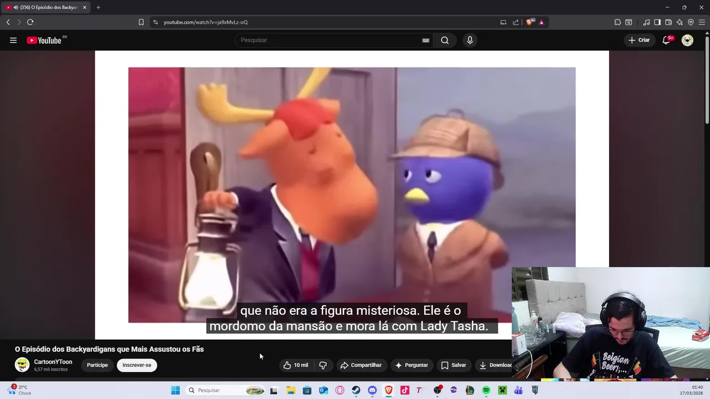The height and width of the screenshot is (399, 710).
Task: Open the weather widget showing 21°C Chuva
Action: coord(20,390)
